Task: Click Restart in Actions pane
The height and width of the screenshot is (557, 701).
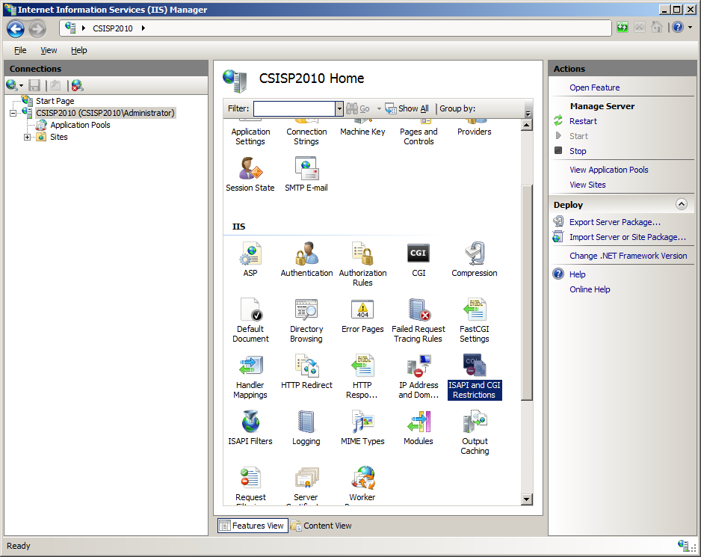Action: click(x=583, y=121)
